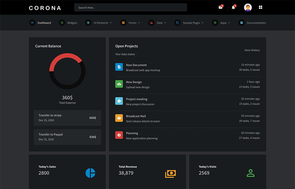Click the View History link
Image resolution: width=295 pixels, height=189 pixels.
pyautogui.click(x=252, y=50)
